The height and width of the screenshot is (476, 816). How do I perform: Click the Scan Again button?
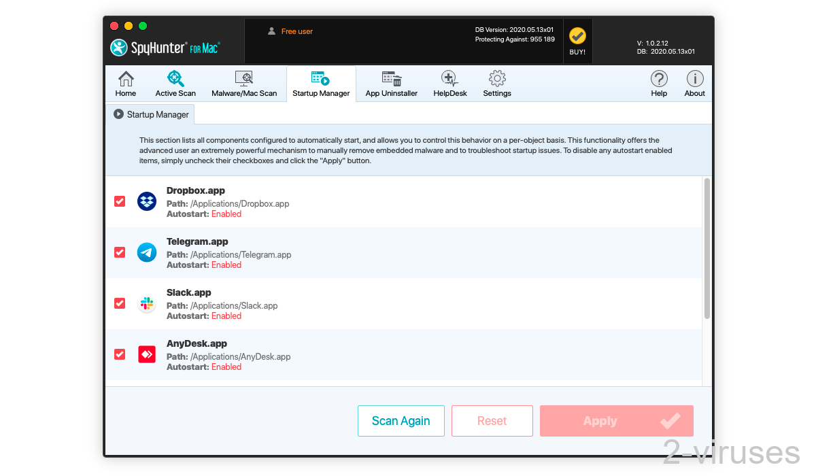(x=401, y=421)
